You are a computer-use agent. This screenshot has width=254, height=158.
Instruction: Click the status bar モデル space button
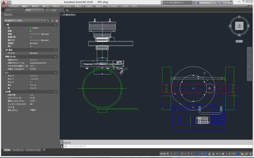pos(163,154)
